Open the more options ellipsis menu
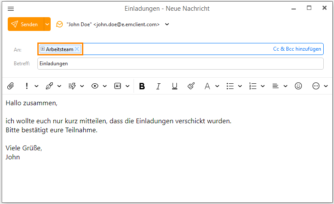334x204 pixels. tap(316, 86)
